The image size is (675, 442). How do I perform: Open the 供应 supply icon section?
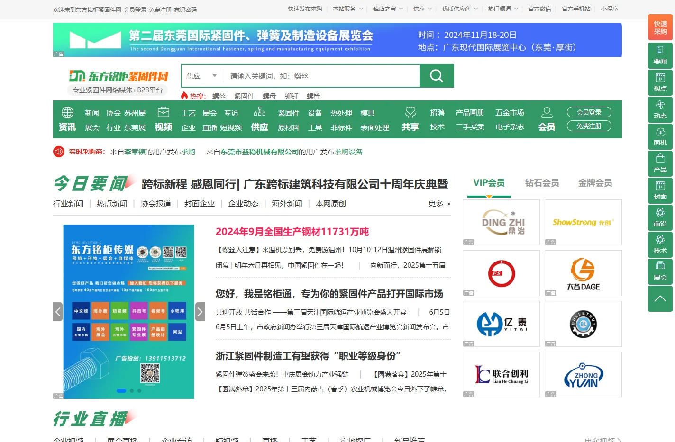pyautogui.click(x=259, y=119)
